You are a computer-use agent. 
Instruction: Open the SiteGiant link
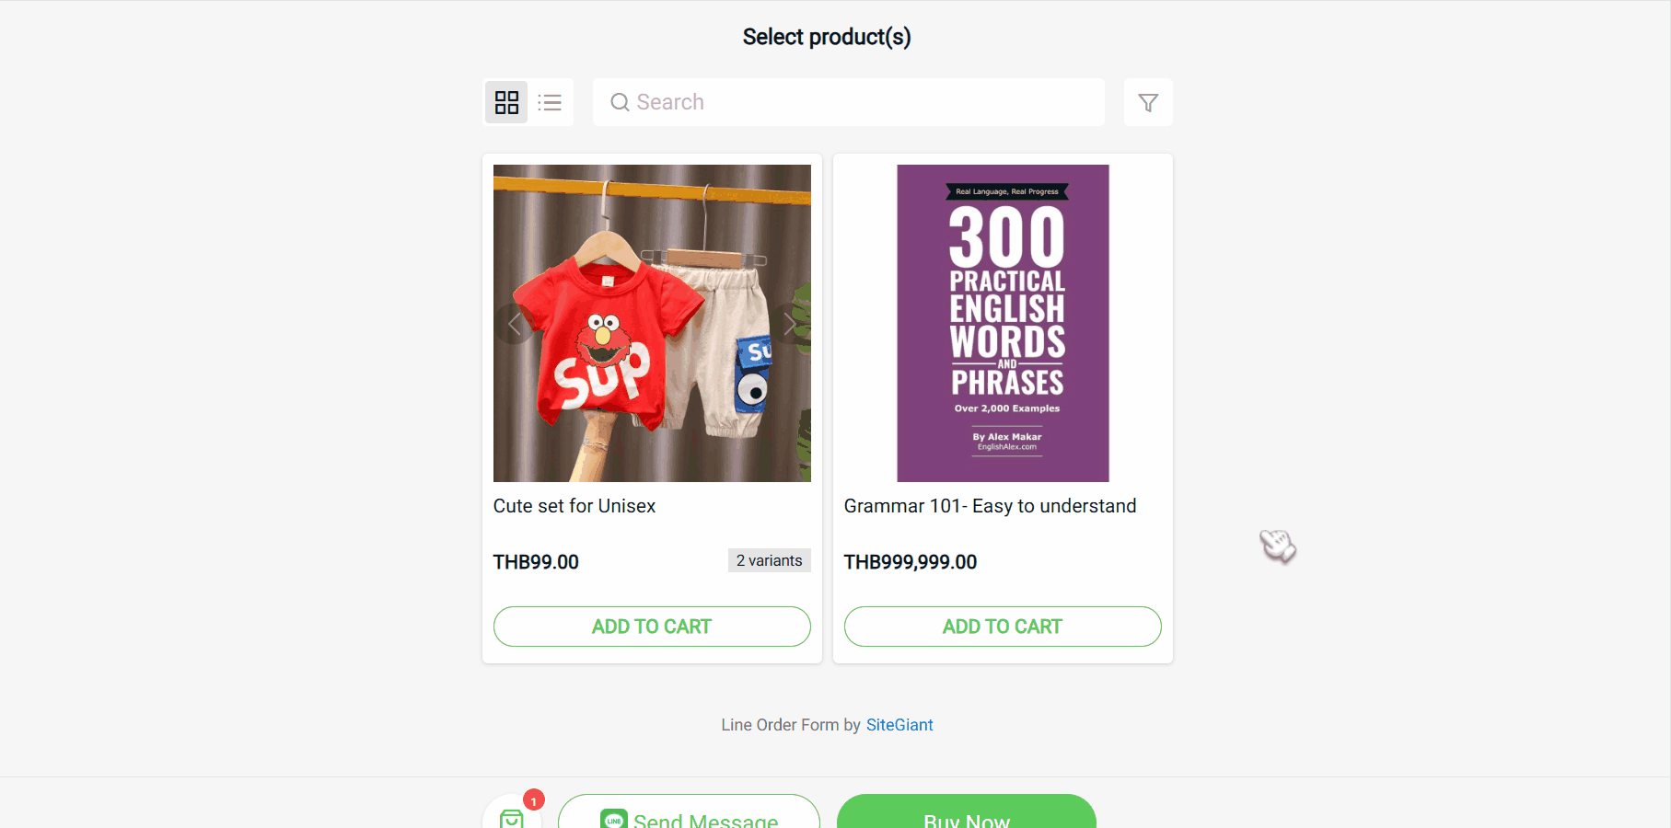[x=899, y=725]
